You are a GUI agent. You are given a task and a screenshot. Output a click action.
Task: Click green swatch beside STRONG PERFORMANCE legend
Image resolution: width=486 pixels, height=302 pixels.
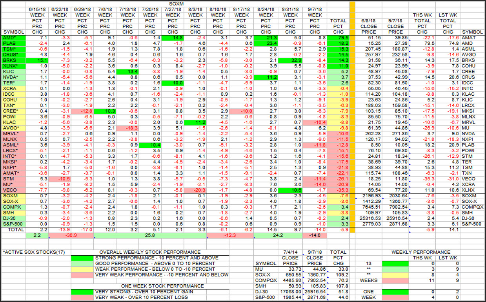point(82,258)
